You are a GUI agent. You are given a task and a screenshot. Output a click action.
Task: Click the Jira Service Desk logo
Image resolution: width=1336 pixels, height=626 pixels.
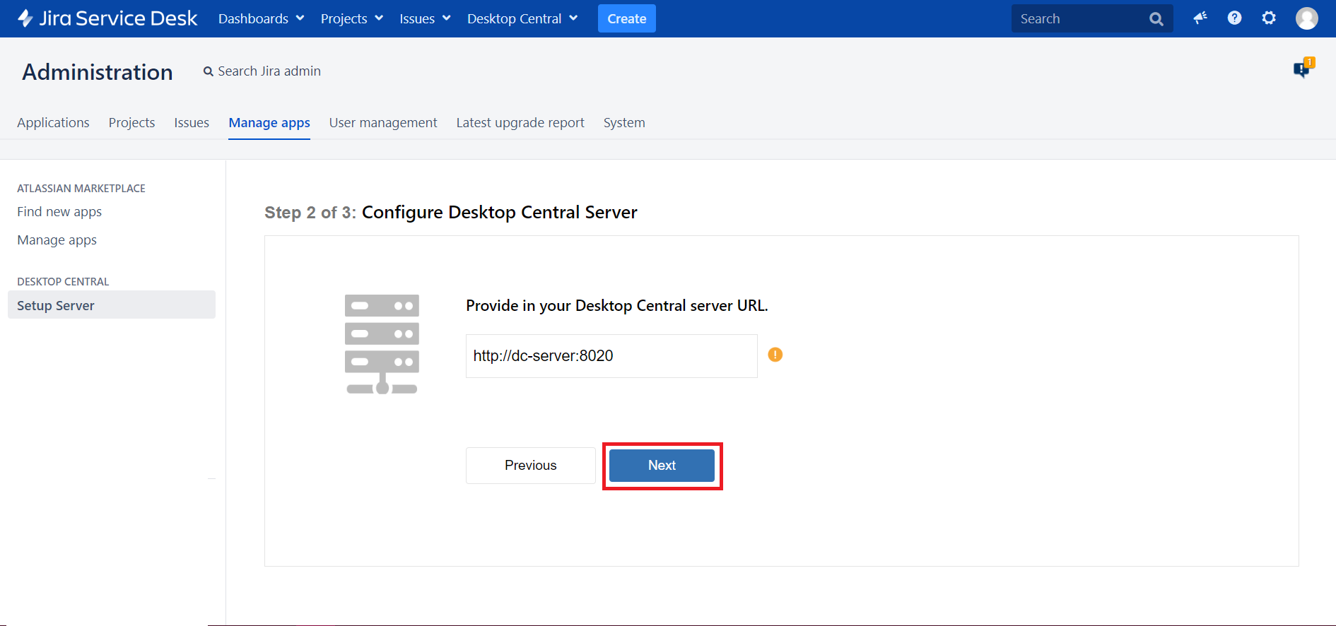(107, 18)
